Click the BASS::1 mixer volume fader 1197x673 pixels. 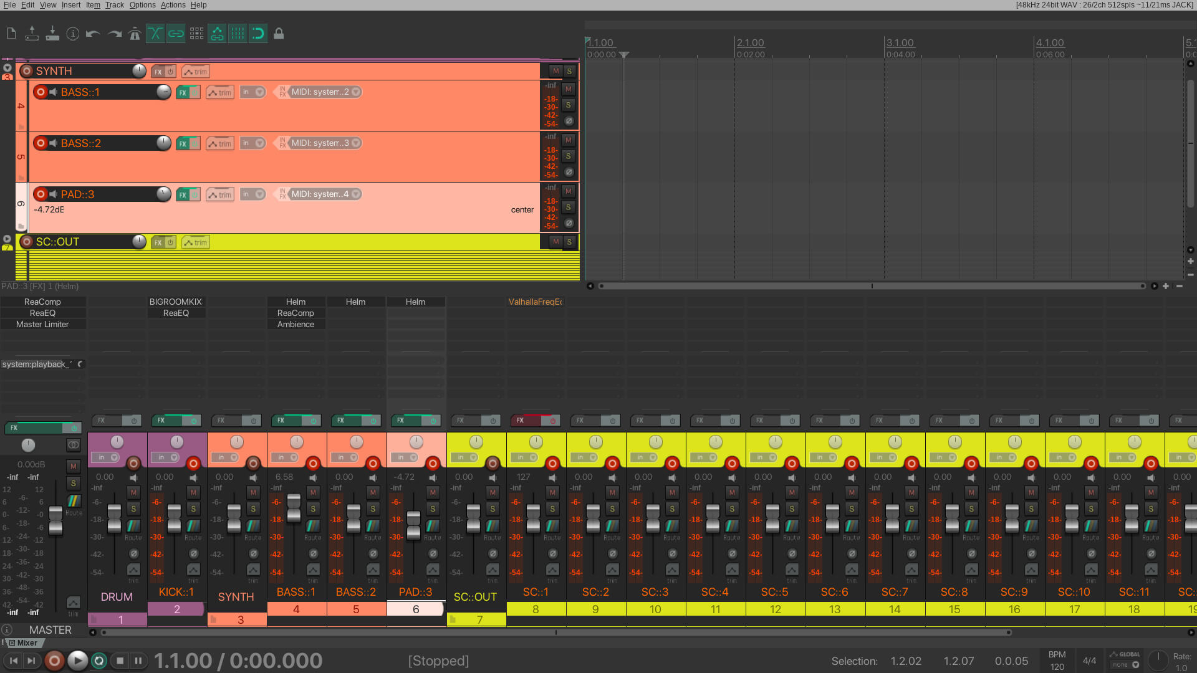294,507
